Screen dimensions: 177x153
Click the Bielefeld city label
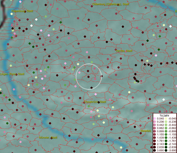[146, 131]
